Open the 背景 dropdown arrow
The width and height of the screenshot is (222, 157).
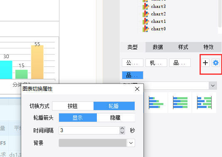131,143
